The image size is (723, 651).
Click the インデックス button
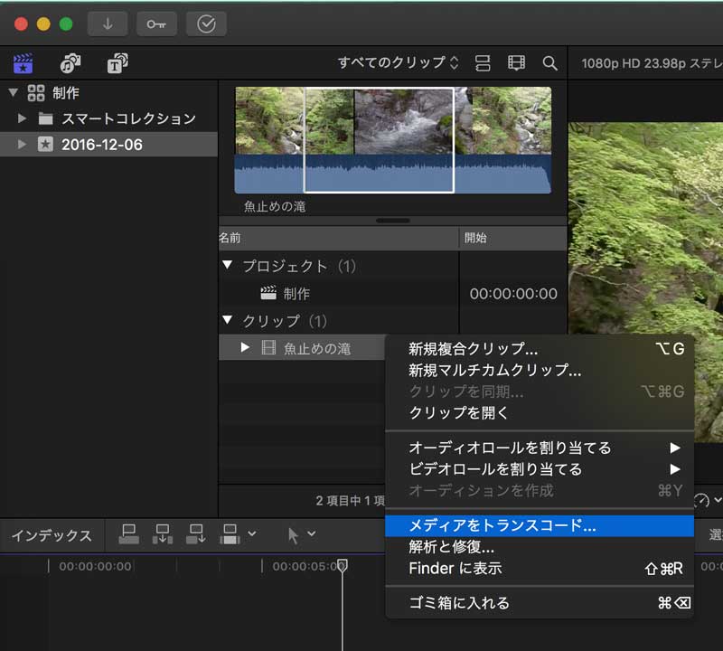(52, 535)
